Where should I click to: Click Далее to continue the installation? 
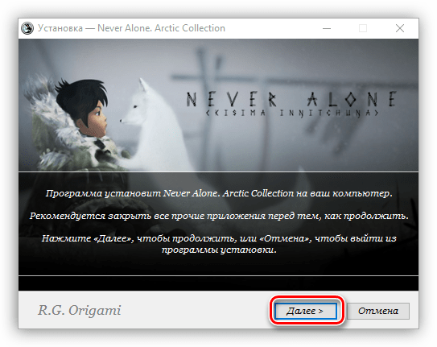tap(306, 311)
